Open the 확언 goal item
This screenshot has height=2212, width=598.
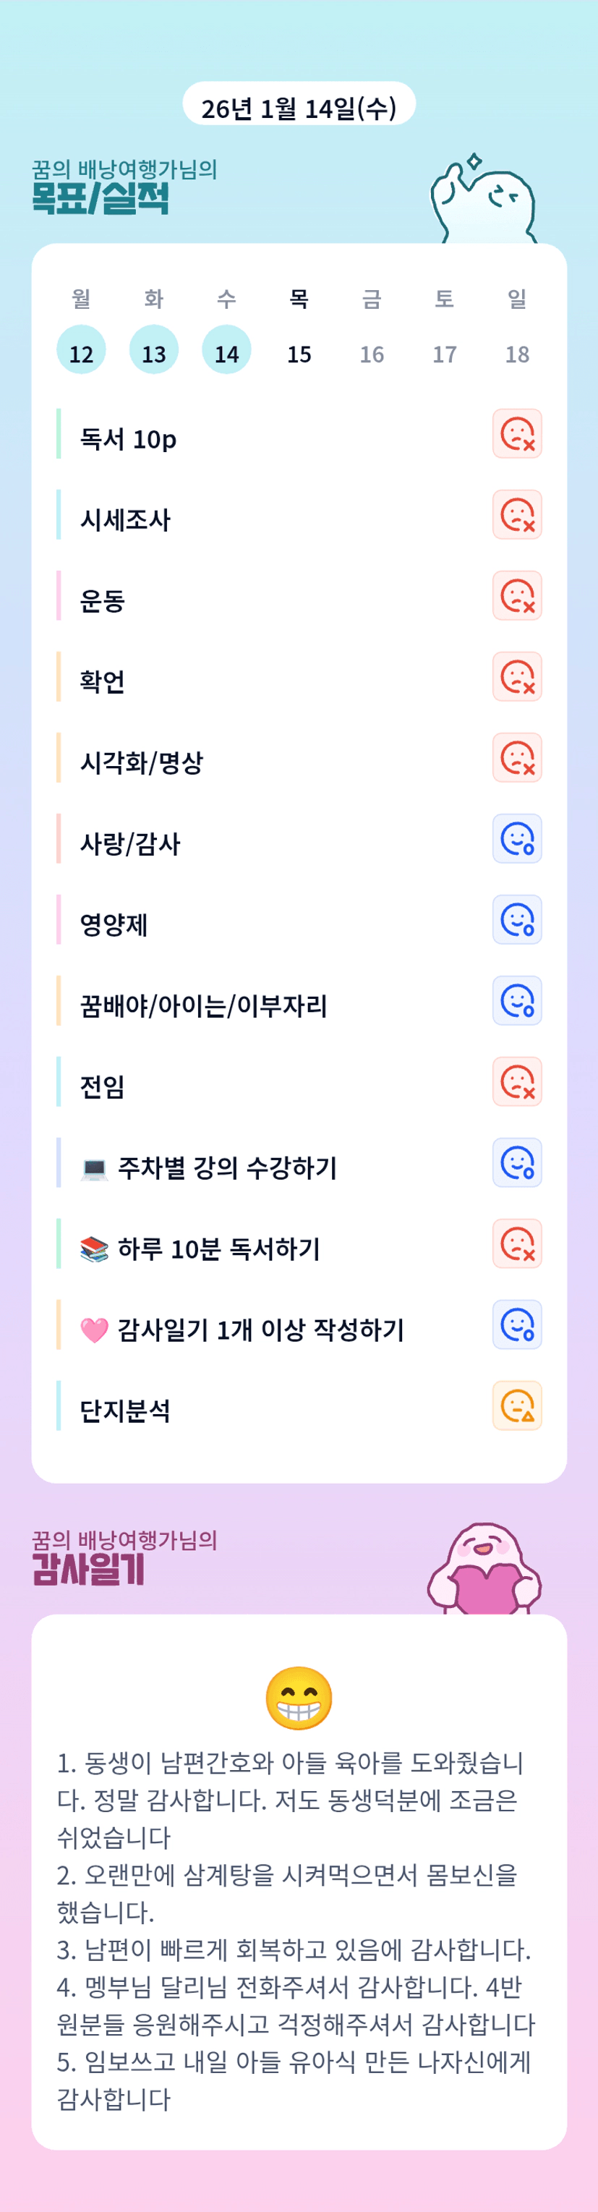103,681
